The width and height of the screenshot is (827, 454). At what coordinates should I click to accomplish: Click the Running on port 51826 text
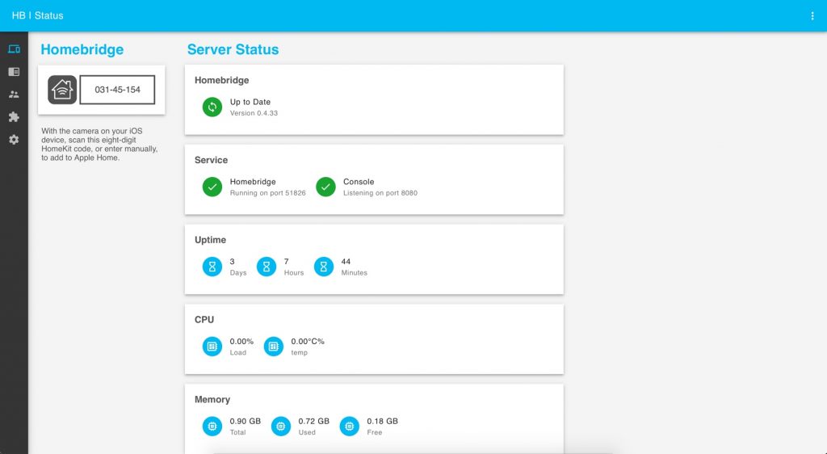click(268, 193)
